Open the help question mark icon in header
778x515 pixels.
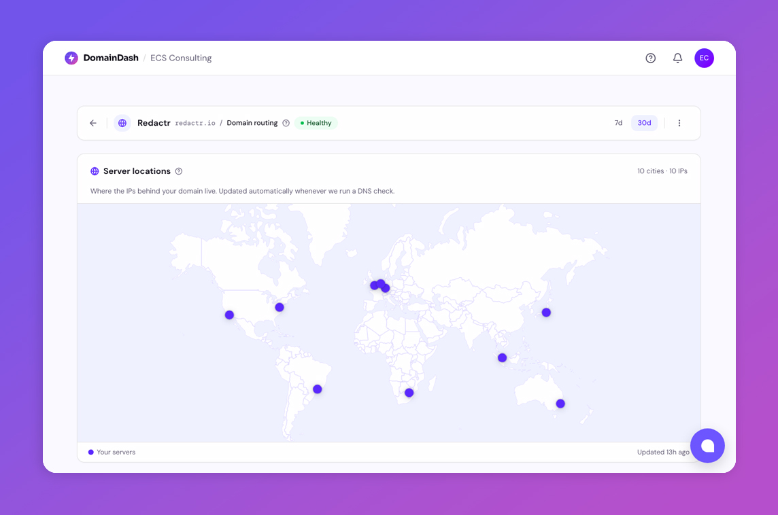click(650, 58)
